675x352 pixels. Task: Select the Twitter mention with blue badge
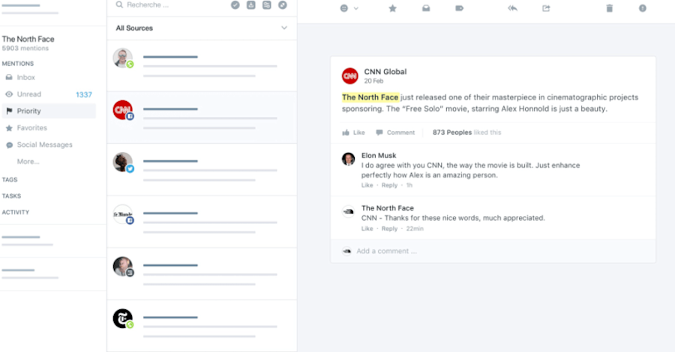tap(202, 169)
